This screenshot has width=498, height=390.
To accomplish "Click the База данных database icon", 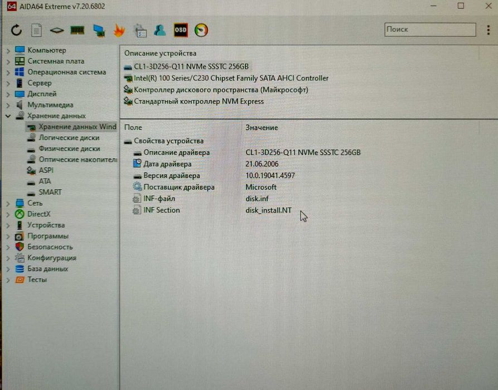I will click(20, 269).
